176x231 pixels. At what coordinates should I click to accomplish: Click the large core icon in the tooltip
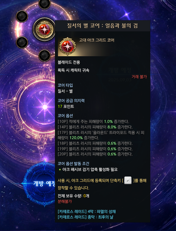tap(68, 46)
